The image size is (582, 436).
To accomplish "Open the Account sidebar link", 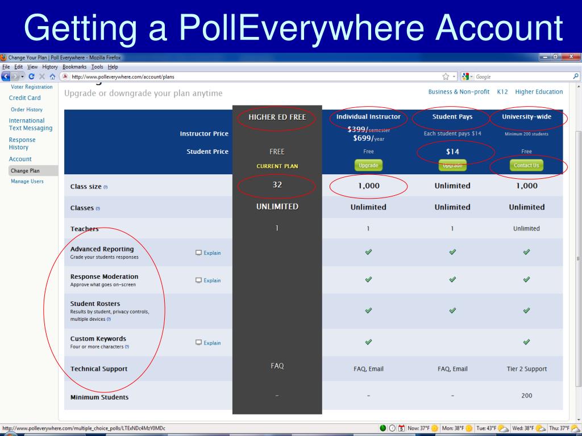I will (20, 159).
